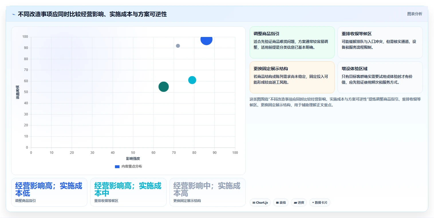Select the cyan bubble in the chart
This screenshot has height=218, width=434.
point(192,80)
